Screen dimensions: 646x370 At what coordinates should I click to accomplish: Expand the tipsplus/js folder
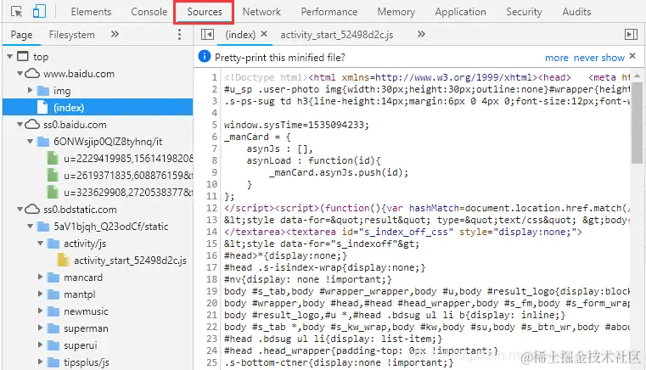(x=41, y=362)
